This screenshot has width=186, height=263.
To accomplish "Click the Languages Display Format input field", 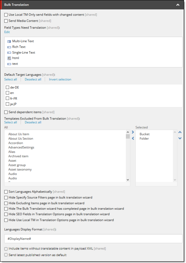I will [x=93, y=239].
